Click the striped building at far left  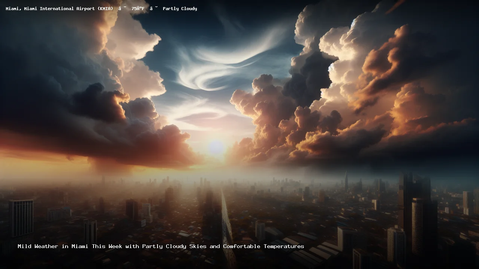tap(21, 218)
